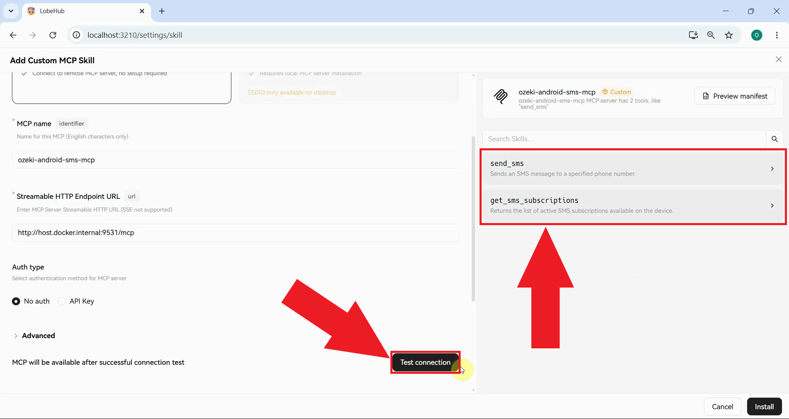Click the Cancel button
Image resolution: width=789 pixels, height=419 pixels.
(722, 407)
